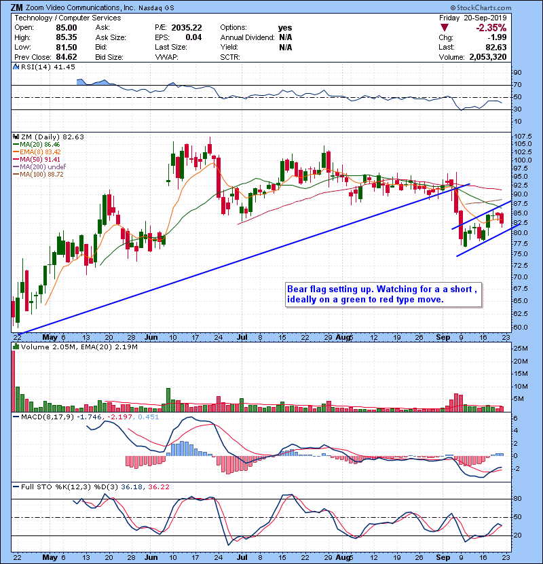Open the StockCharts.com copyright link

coord(481,8)
